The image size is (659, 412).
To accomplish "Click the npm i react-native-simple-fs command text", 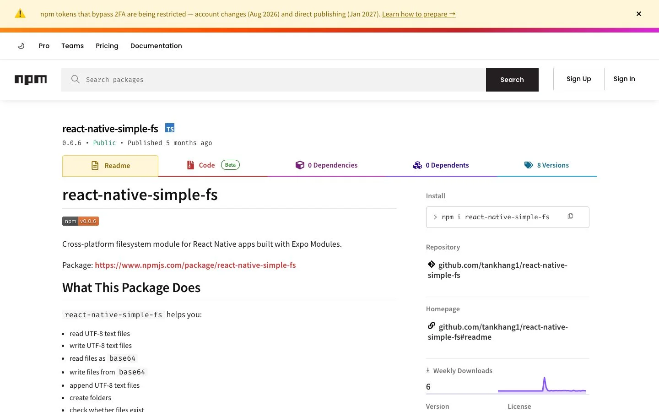I will 496,217.
